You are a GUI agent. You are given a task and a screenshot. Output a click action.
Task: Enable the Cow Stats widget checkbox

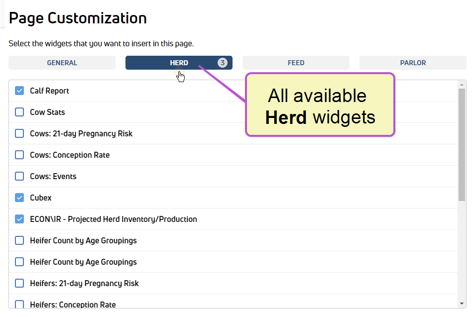19,112
